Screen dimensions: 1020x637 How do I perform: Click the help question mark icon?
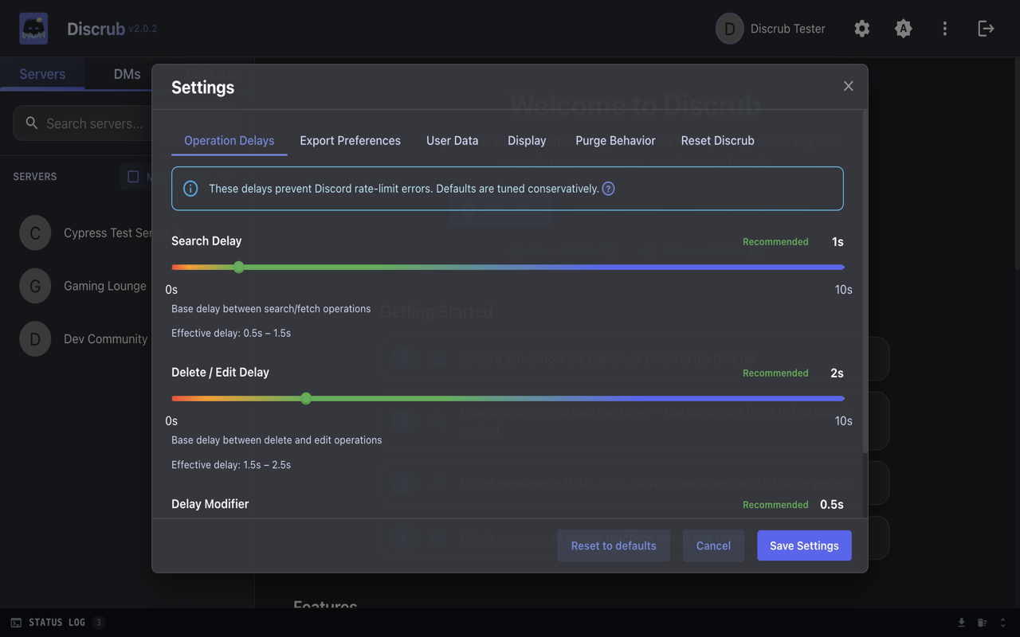pyautogui.click(x=608, y=189)
